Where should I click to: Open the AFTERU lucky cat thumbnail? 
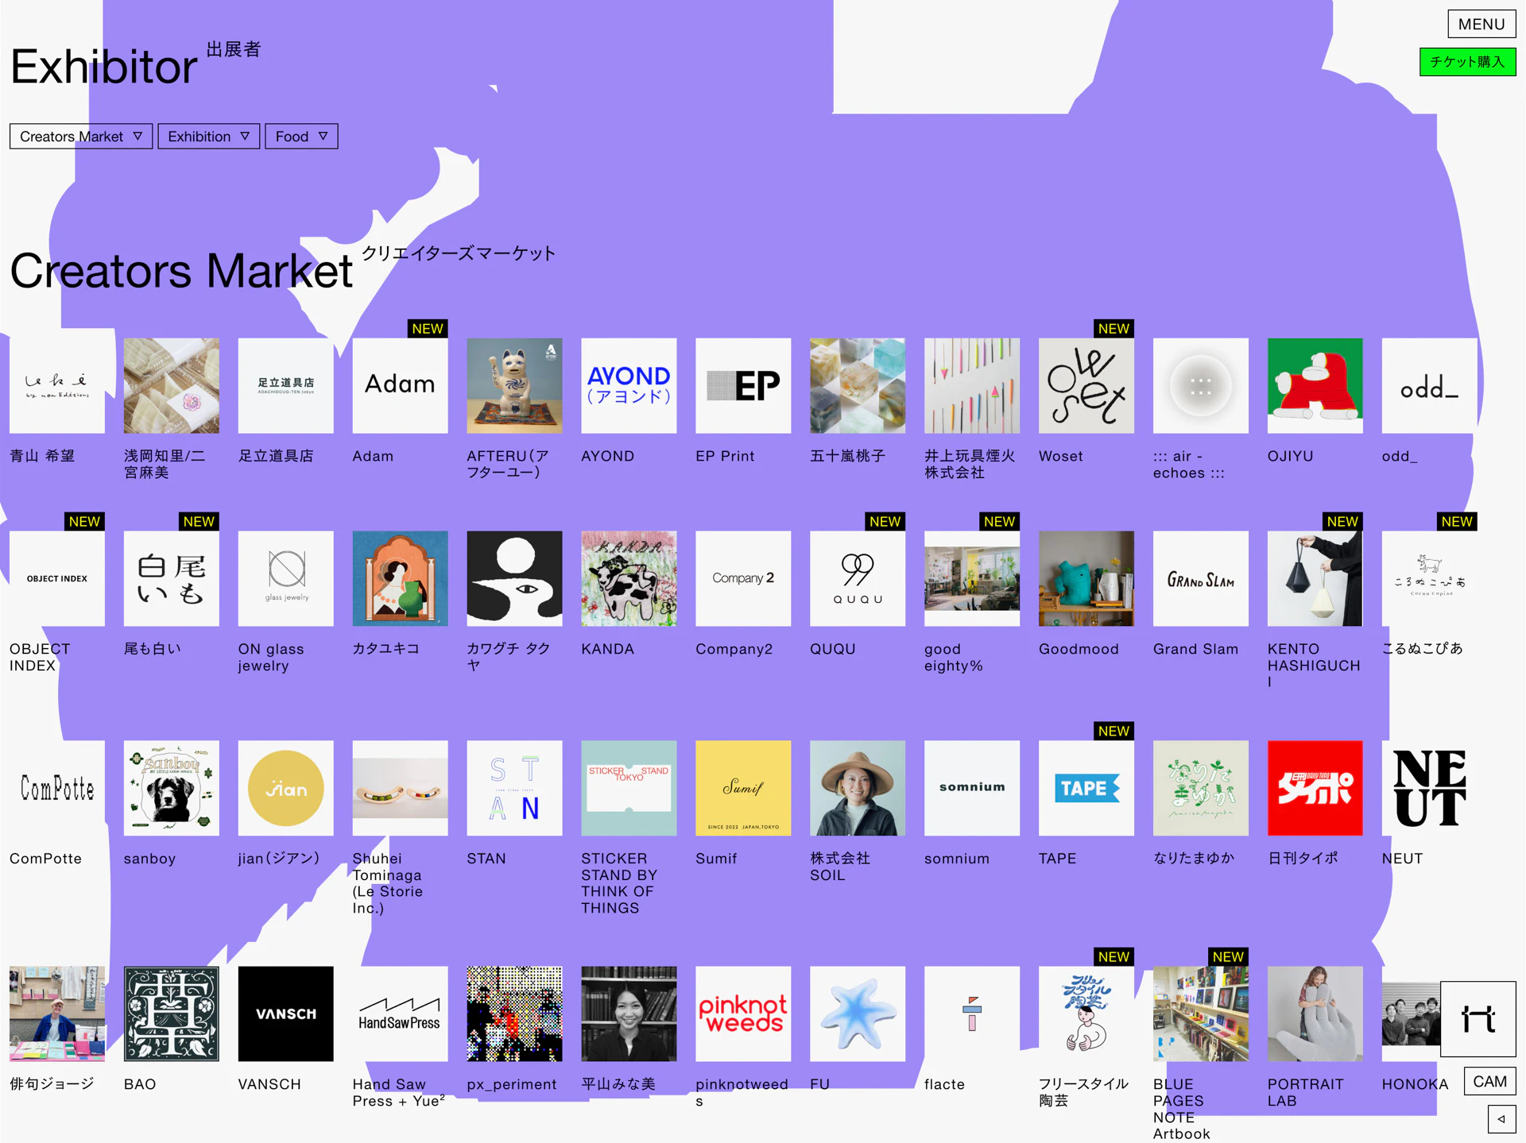514,385
